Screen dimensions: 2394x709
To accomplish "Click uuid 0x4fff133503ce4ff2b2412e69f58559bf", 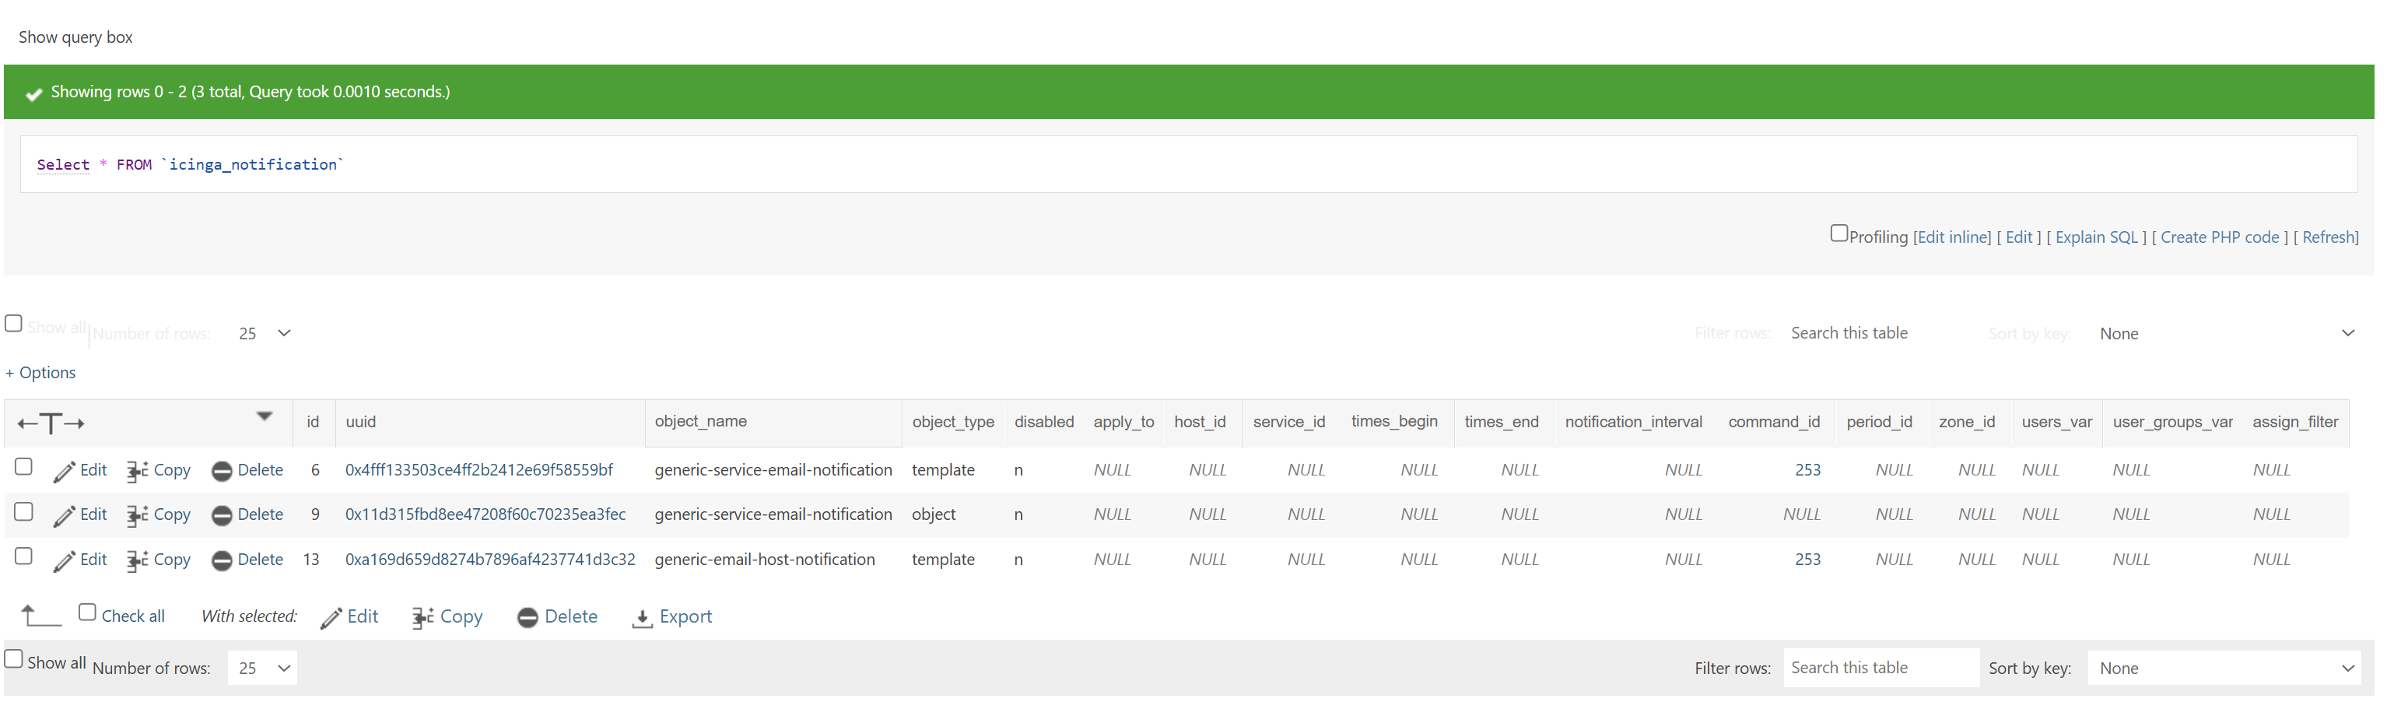I will click(x=478, y=471).
